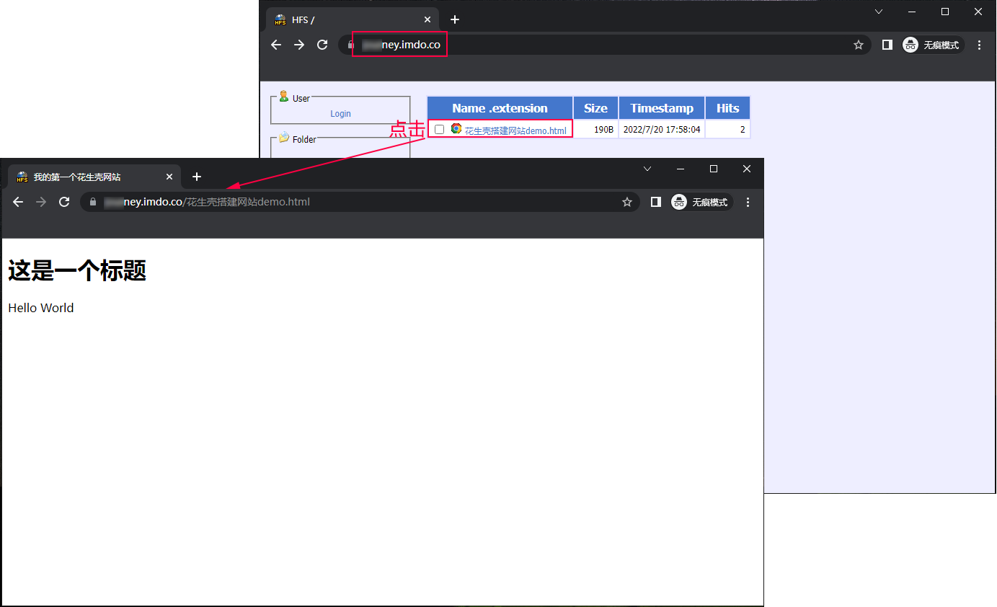Reload the 花生壳搭建网站demo.html page

click(x=64, y=202)
